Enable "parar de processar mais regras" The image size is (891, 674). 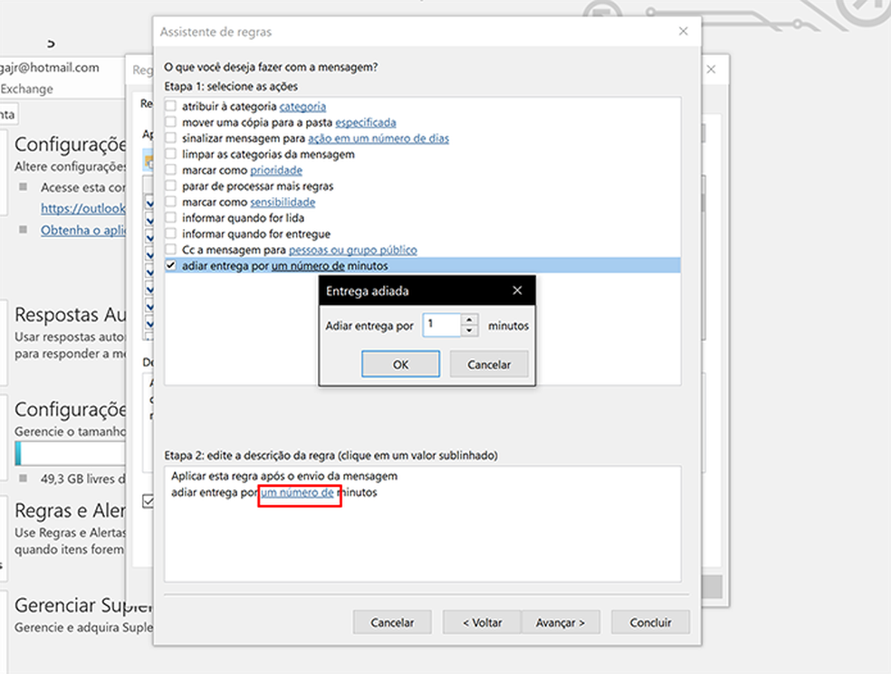[x=172, y=186]
